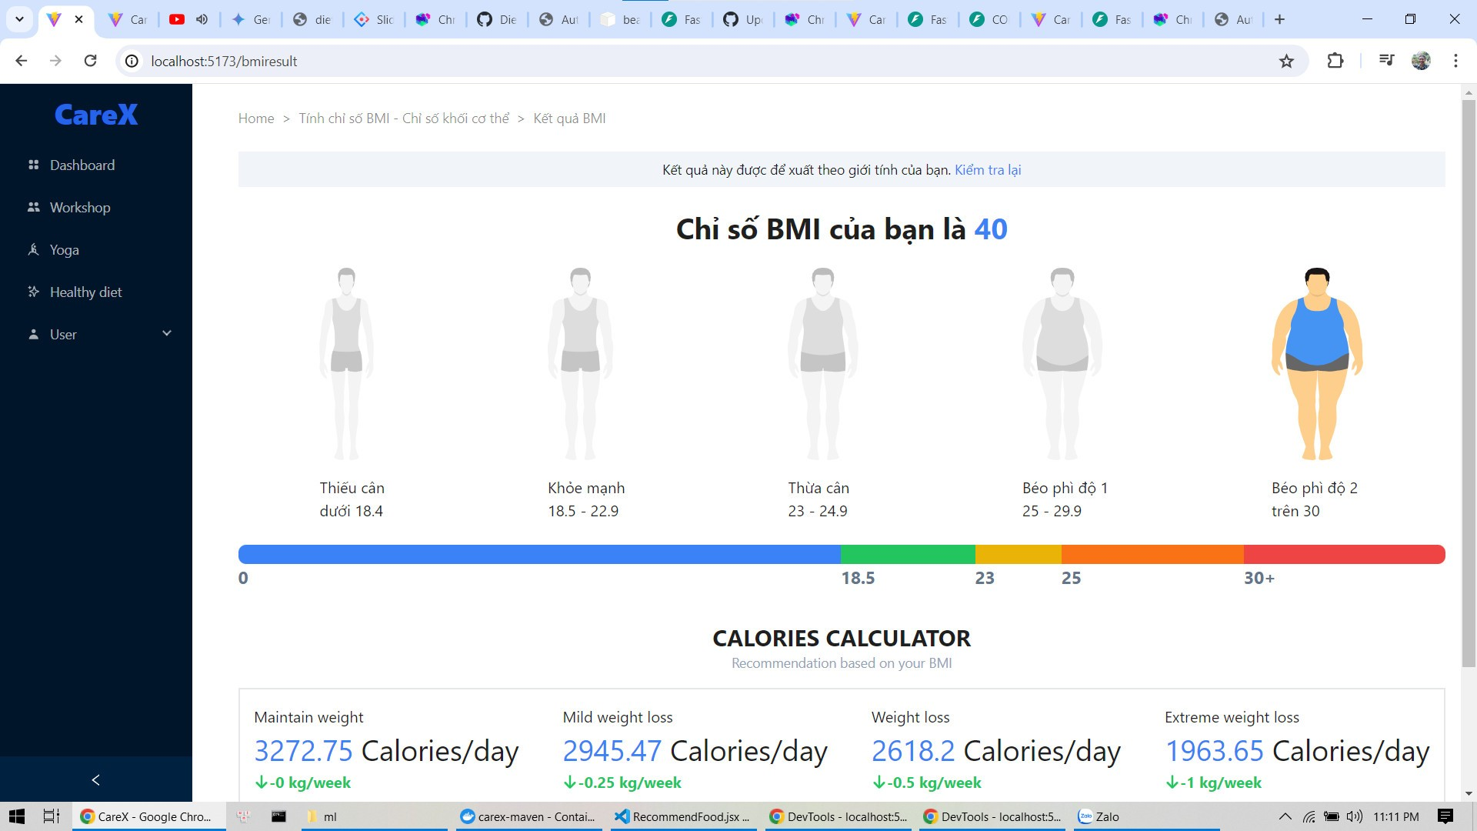
Task: Bookmark this page with star icon
Action: pyautogui.click(x=1286, y=61)
